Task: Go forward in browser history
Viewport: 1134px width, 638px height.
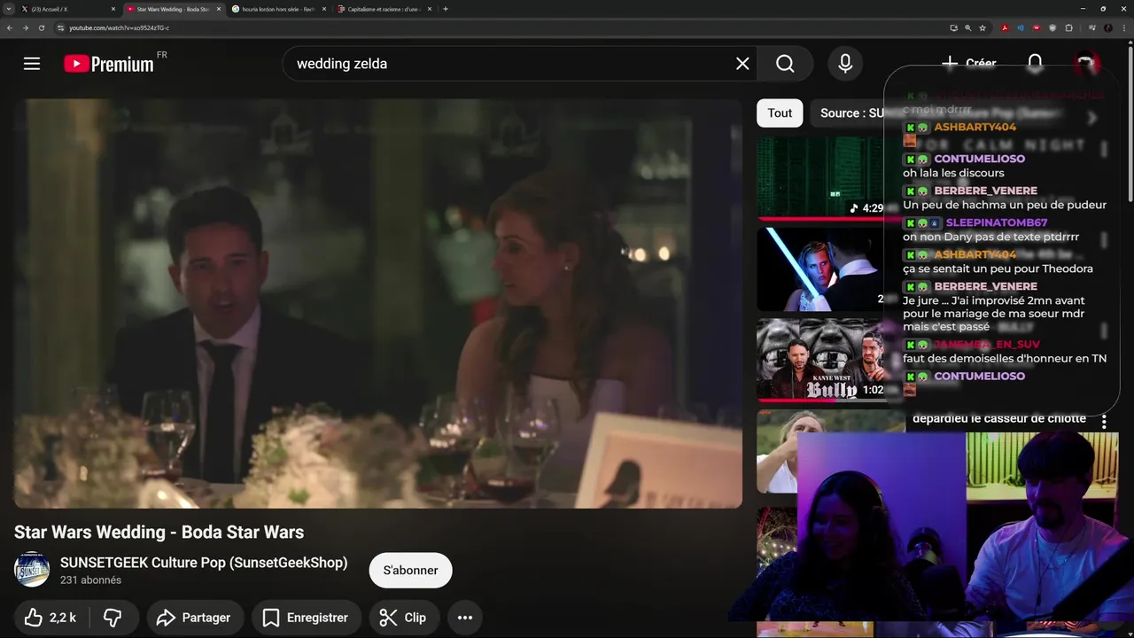Action: [25, 27]
